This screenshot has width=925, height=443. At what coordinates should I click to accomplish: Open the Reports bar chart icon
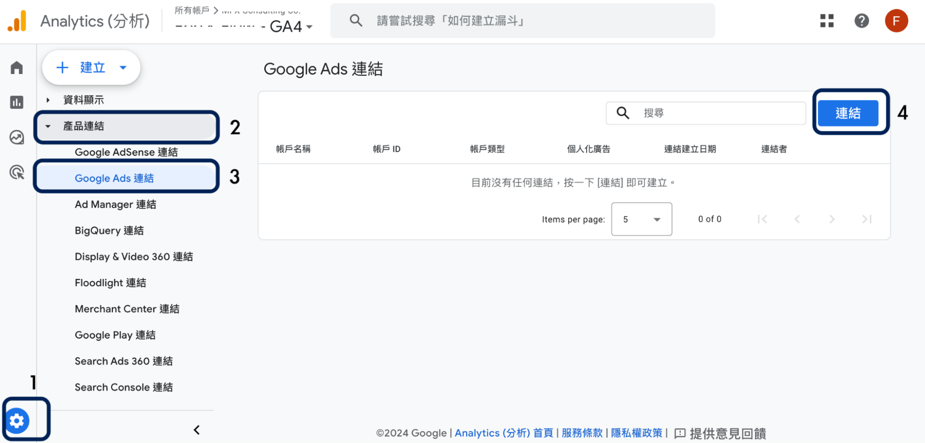17,102
